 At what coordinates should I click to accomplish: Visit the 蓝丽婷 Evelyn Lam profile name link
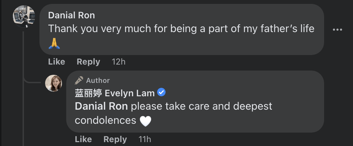point(115,93)
